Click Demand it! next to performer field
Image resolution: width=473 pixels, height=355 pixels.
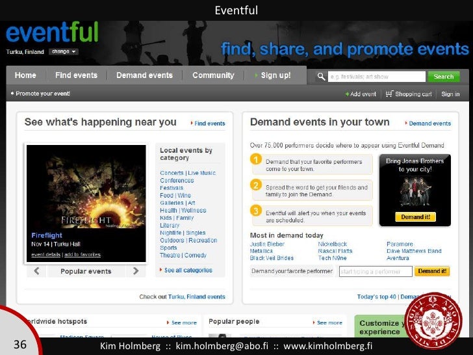point(432,271)
